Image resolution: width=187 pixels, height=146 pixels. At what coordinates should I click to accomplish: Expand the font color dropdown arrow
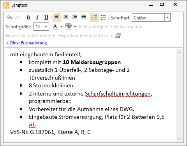(x=62, y=27)
